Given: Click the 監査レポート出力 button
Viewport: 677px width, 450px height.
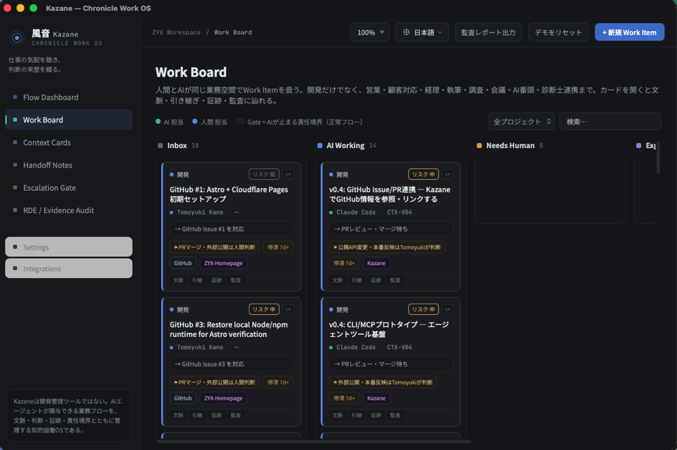Looking at the screenshot, I should click(488, 32).
